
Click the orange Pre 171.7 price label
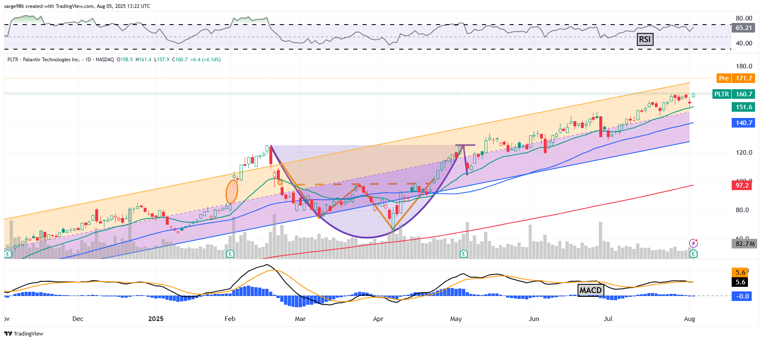[736, 78]
